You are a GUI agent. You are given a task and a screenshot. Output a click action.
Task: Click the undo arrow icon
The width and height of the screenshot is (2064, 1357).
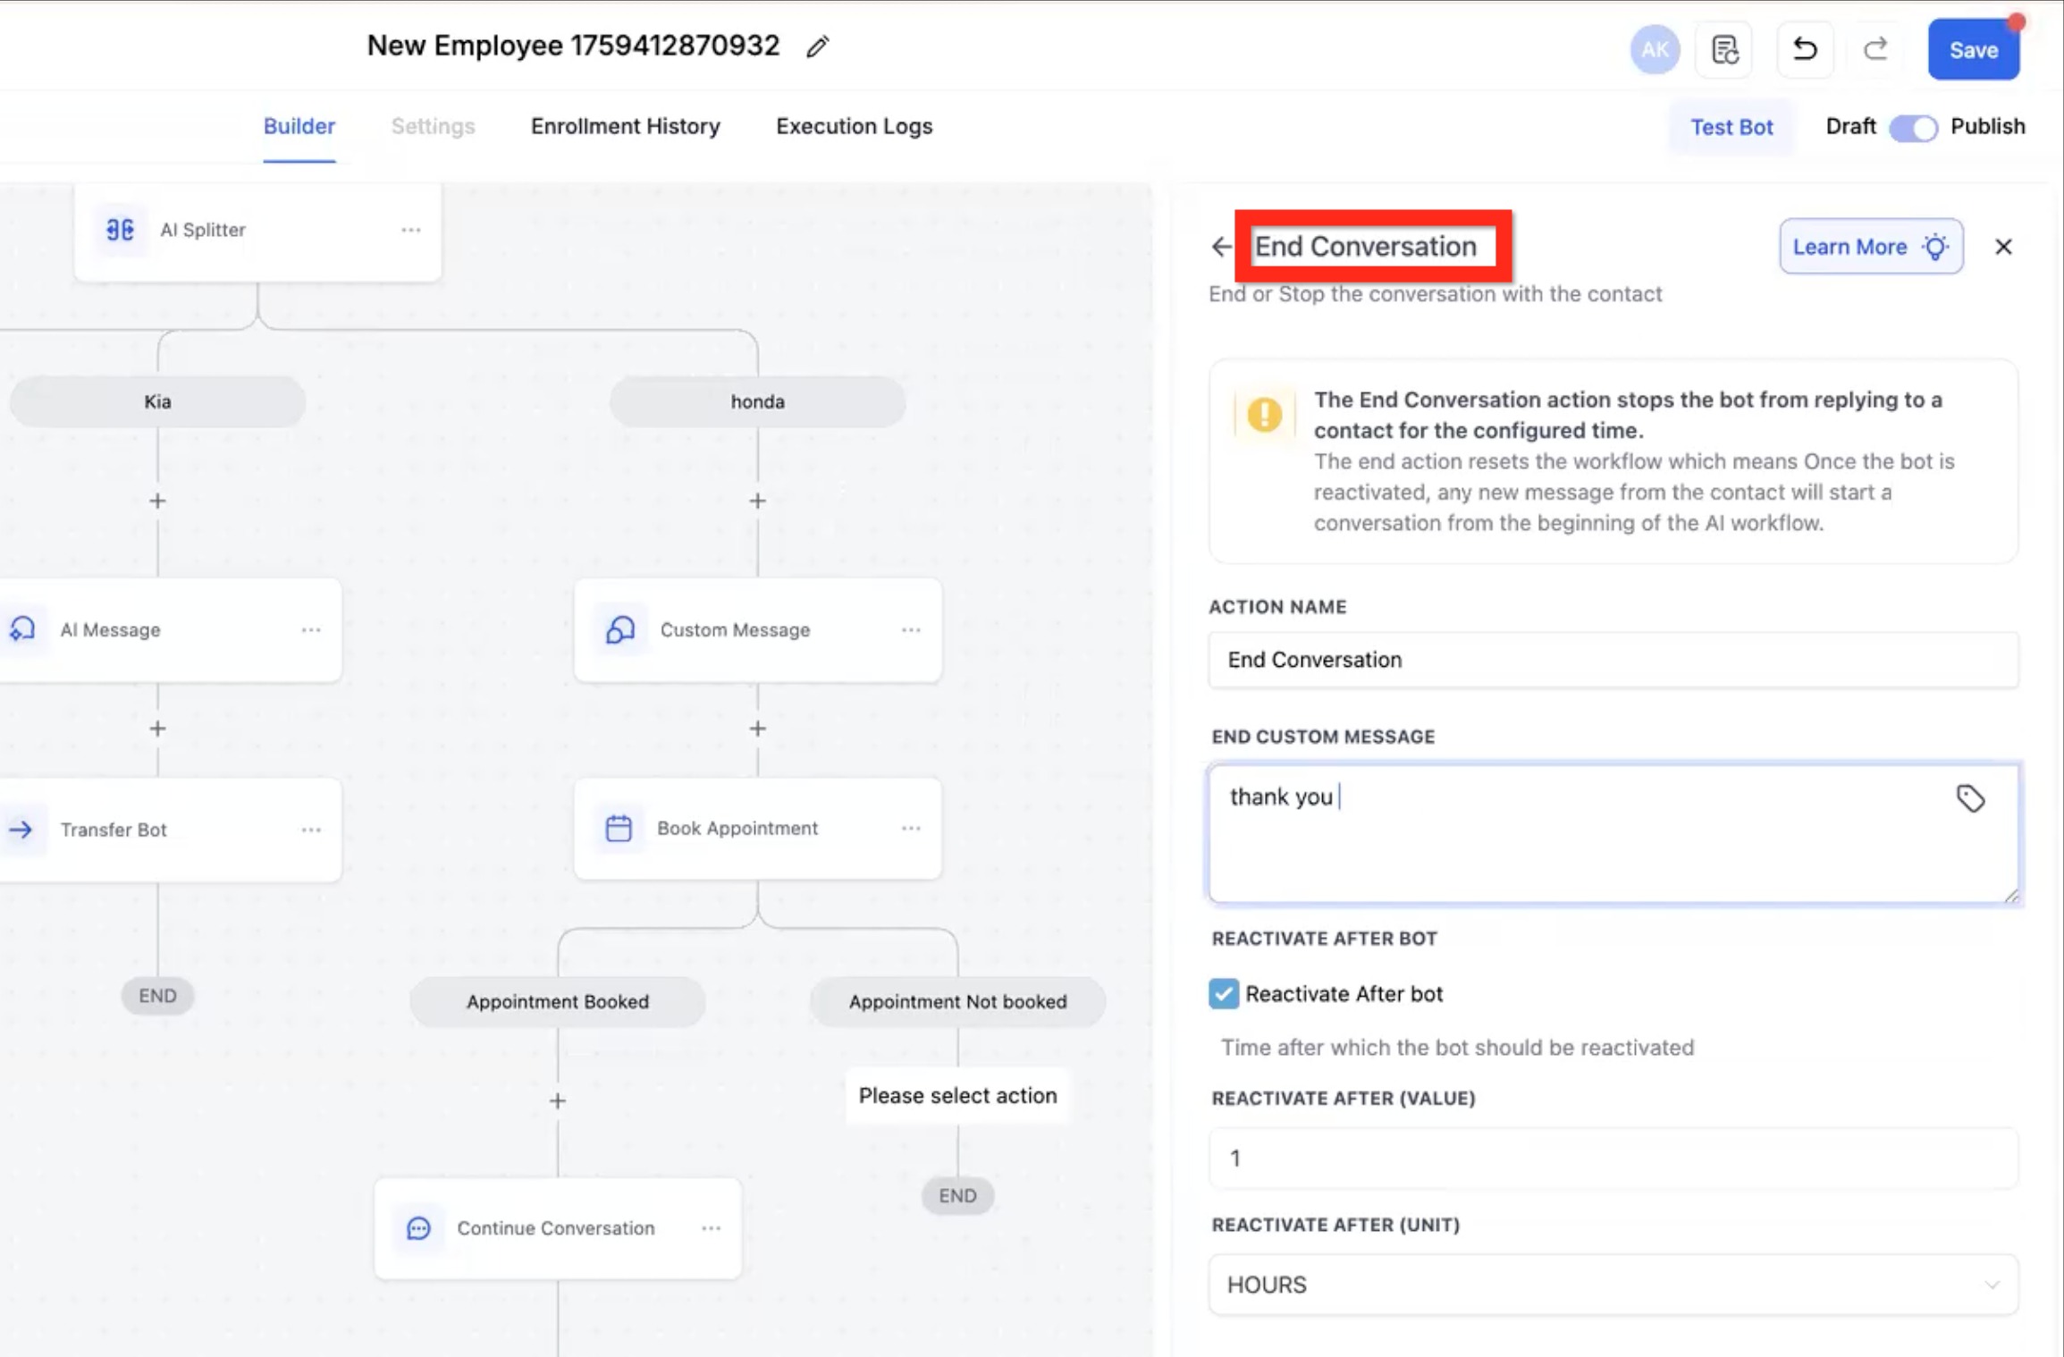1805,49
